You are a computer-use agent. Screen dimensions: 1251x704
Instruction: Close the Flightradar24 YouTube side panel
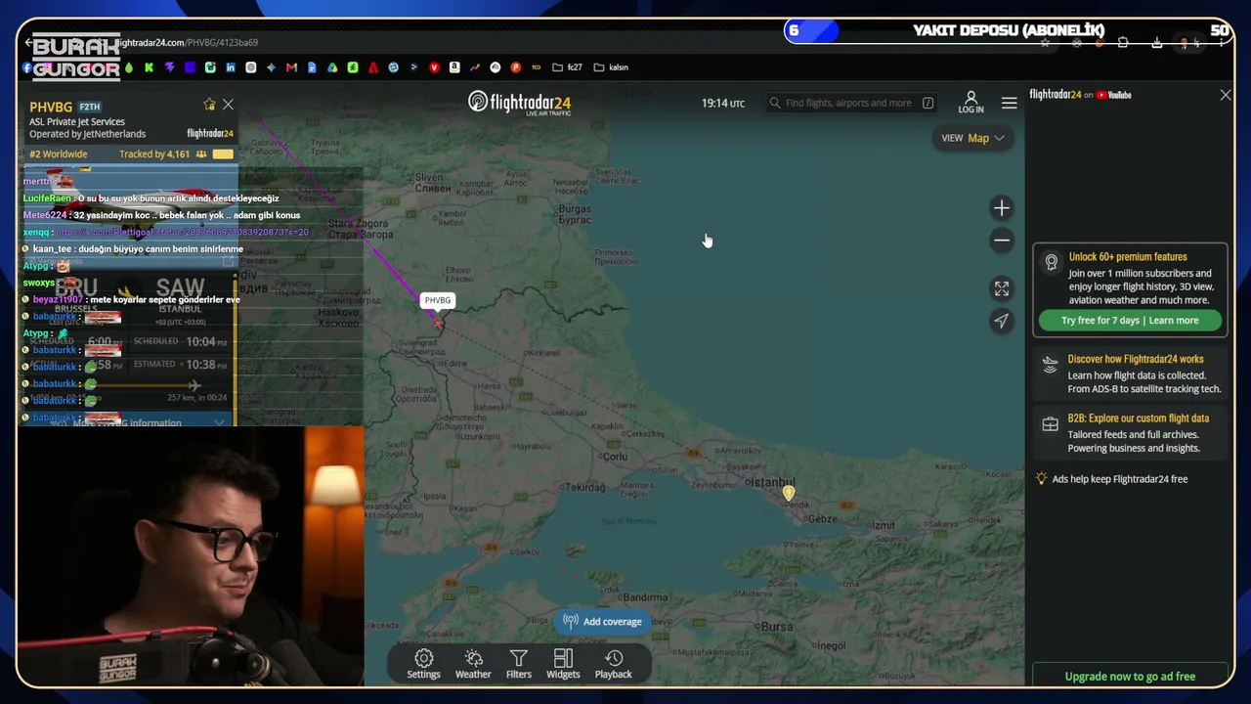coord(1226,95)
